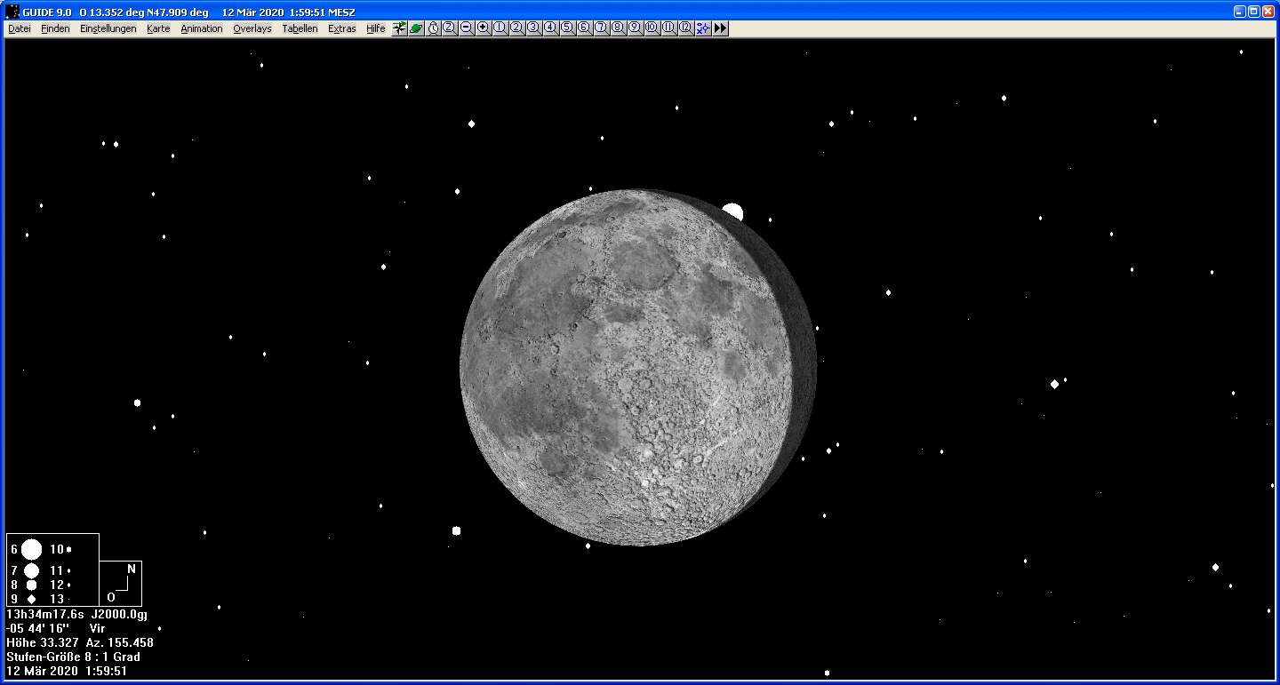The height and width of the screenshot is (685, 1280).
Task: Click the blue star symbol toolbar icon
Action: pyautogui.click(x=703, y=28)
